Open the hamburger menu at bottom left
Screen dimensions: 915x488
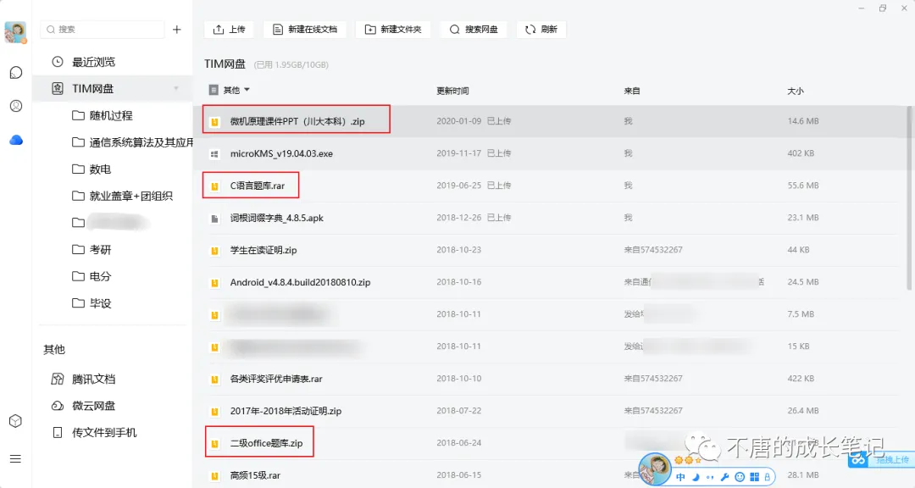16,459
